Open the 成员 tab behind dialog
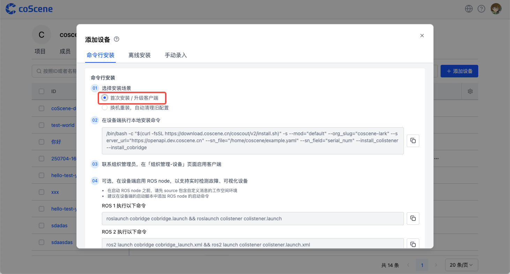Screen dimensions: 510x274 click(65, 51)
